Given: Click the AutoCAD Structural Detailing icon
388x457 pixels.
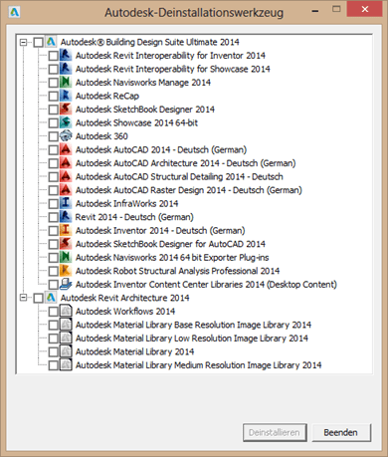Looking at the screenshot, I should [x=66, y=176].
